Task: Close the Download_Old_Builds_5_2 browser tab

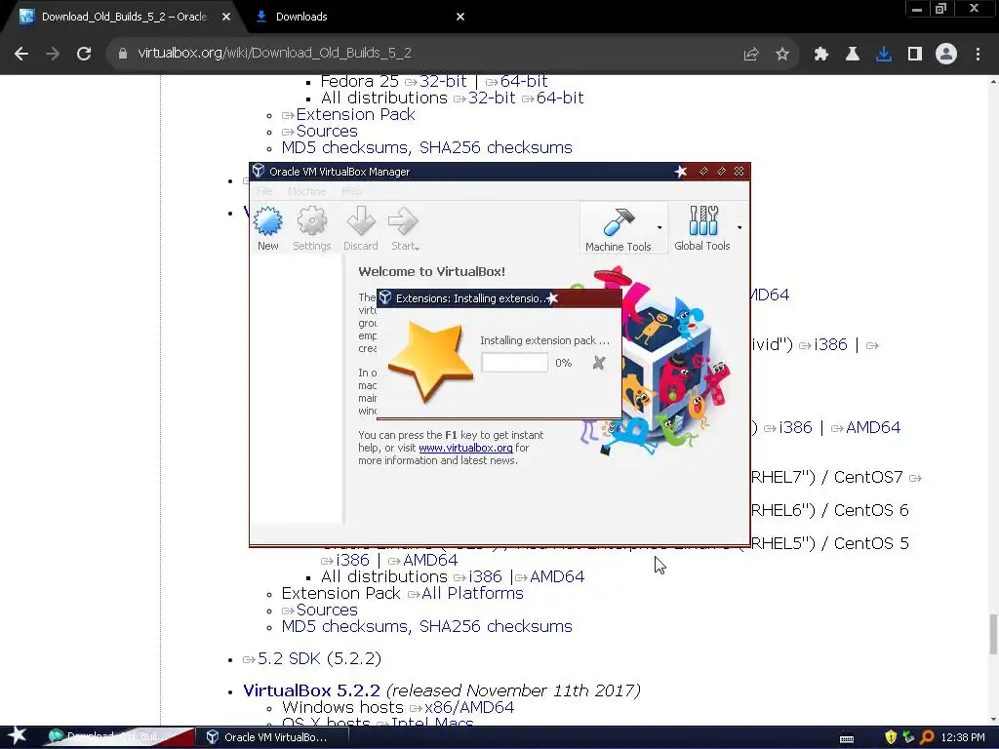Action: [x=226, y=17]
